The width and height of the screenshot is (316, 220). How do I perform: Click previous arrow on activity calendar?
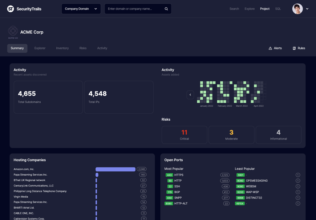[x=190, y=95]
